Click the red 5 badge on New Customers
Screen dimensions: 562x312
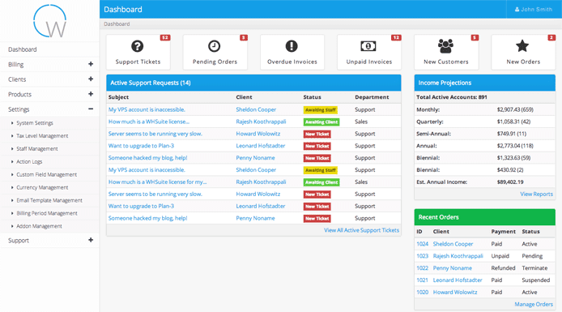point(475,37)
